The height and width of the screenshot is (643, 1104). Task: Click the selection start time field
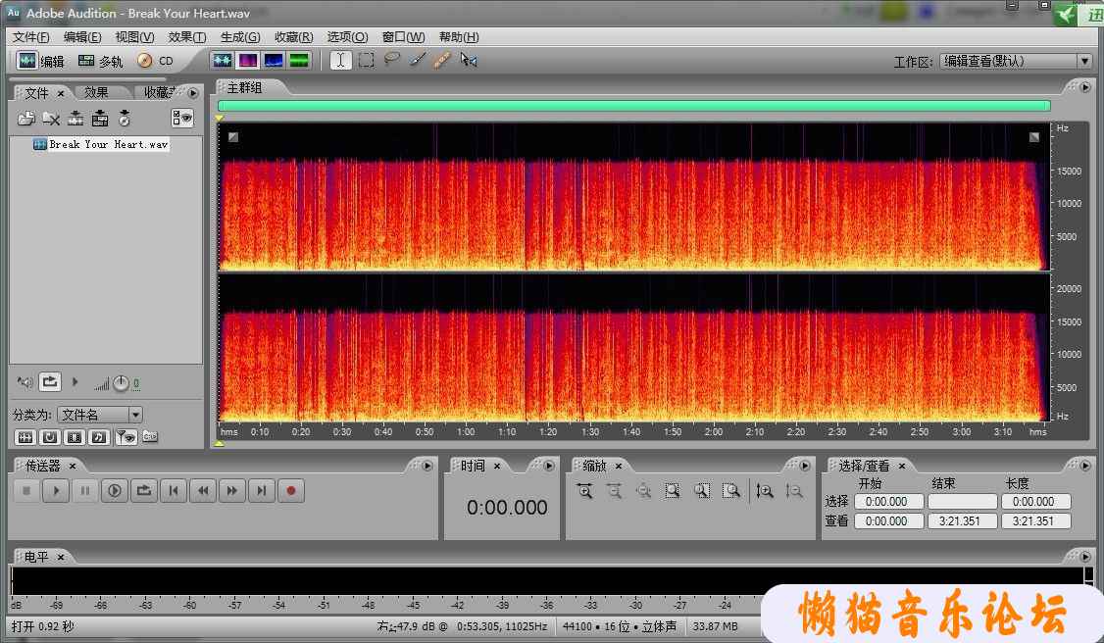(x=889, y=502)
